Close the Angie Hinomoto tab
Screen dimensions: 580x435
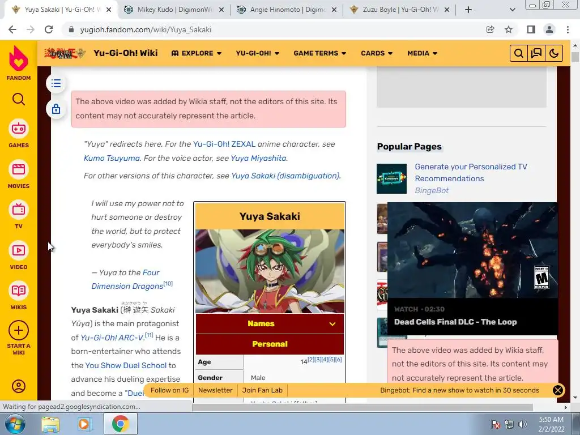click(x=334, y=10)
